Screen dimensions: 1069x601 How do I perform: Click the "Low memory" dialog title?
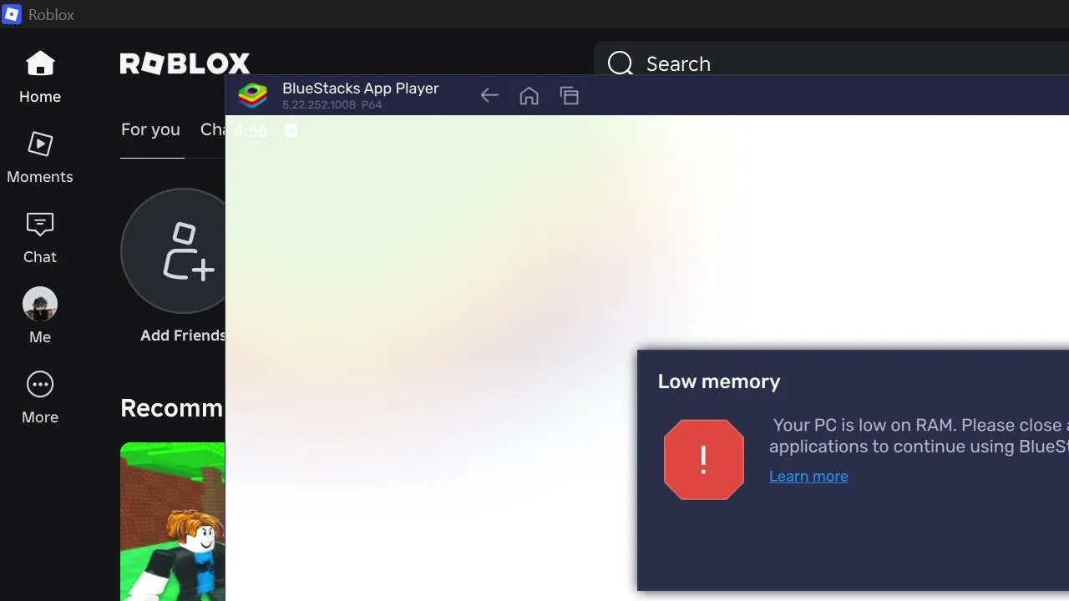[x=719, y=381]
